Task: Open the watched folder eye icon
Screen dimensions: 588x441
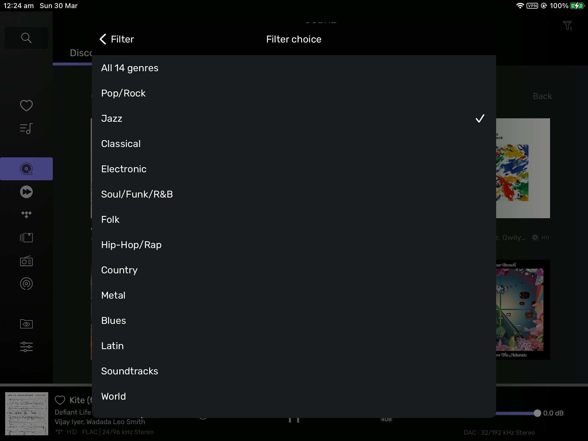Action: tap(26, 324)
